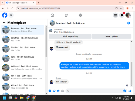Click 'Hi Doris, is this still available?' message

point(69,42)
